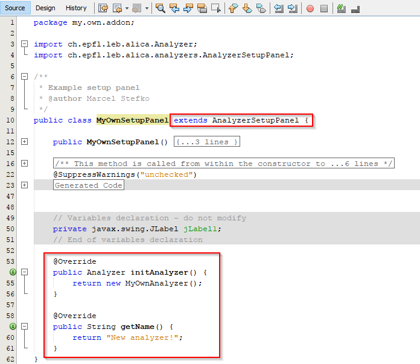
Task: Click override marker beside initAnalyzer
Action: [x=13, y=272]
